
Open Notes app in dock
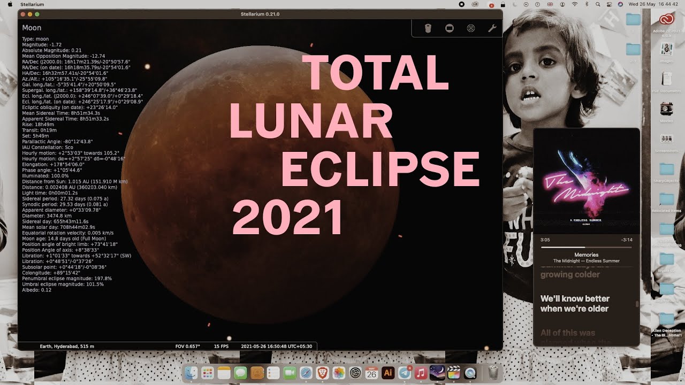coord(224,373)
